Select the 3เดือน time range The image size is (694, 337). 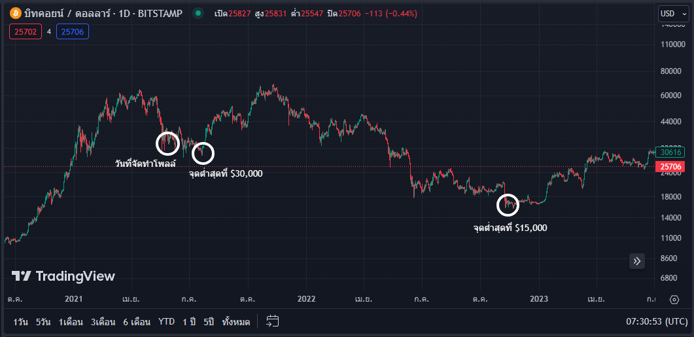click(103, 322)
